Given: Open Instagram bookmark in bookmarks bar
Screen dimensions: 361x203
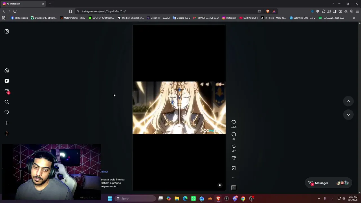Looking at the screenshot, I should (229, 18).
